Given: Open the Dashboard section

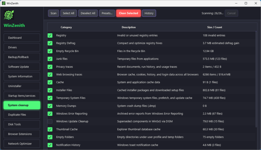Looking at the screenshot, I should [x=22, y=38].
